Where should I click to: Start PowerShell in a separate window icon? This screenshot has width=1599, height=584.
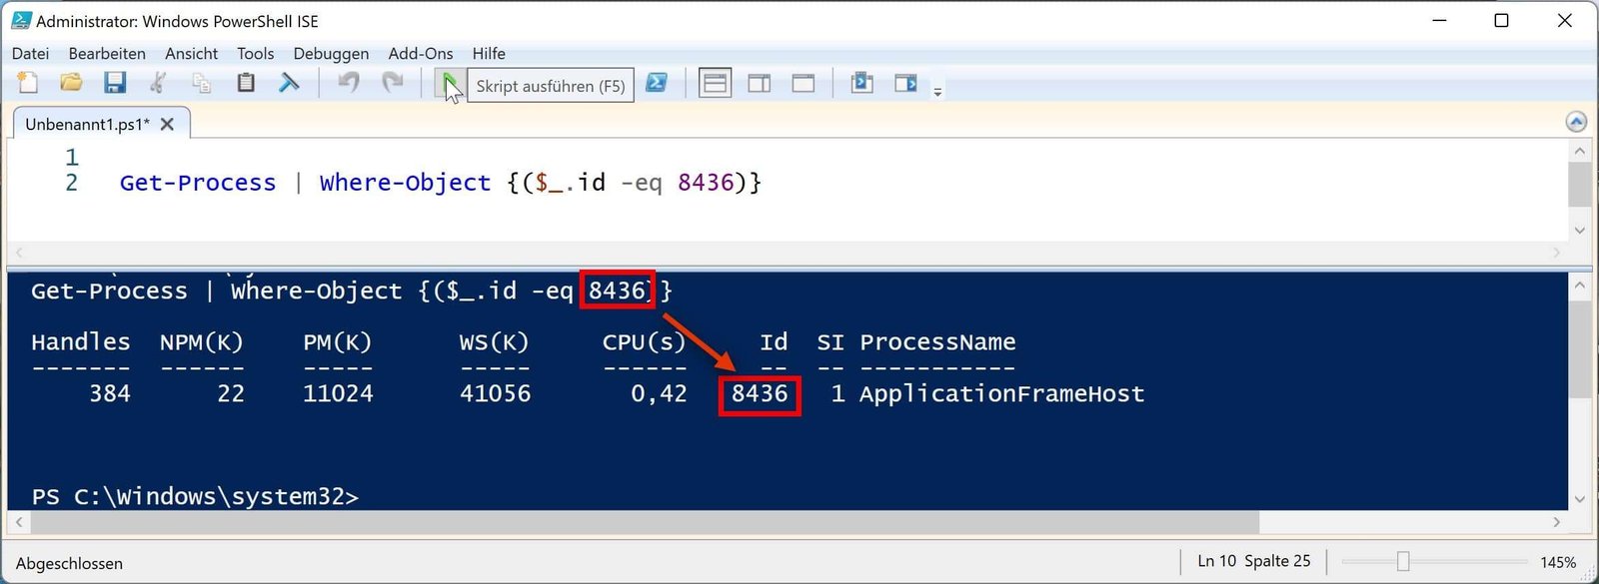657,84
